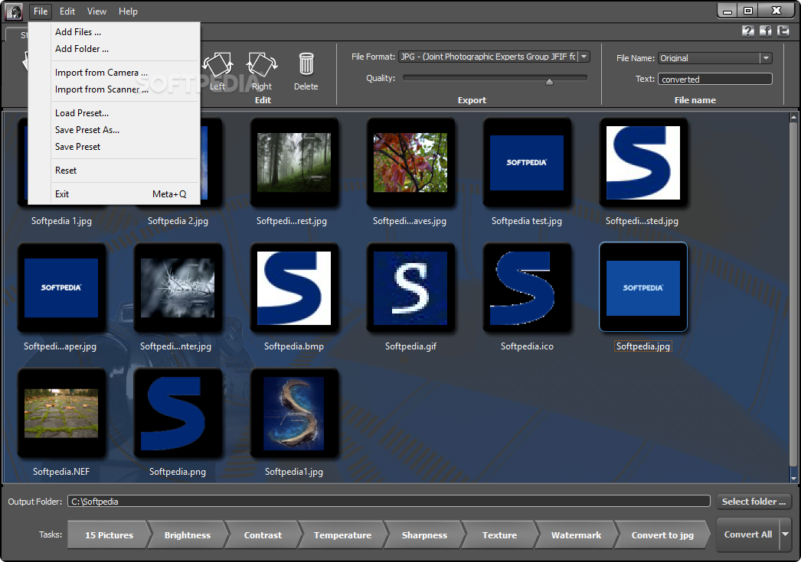
Task: Select the Softpedia.gif thumbnail
Action: pyautogui.click(x=410, y=287)
